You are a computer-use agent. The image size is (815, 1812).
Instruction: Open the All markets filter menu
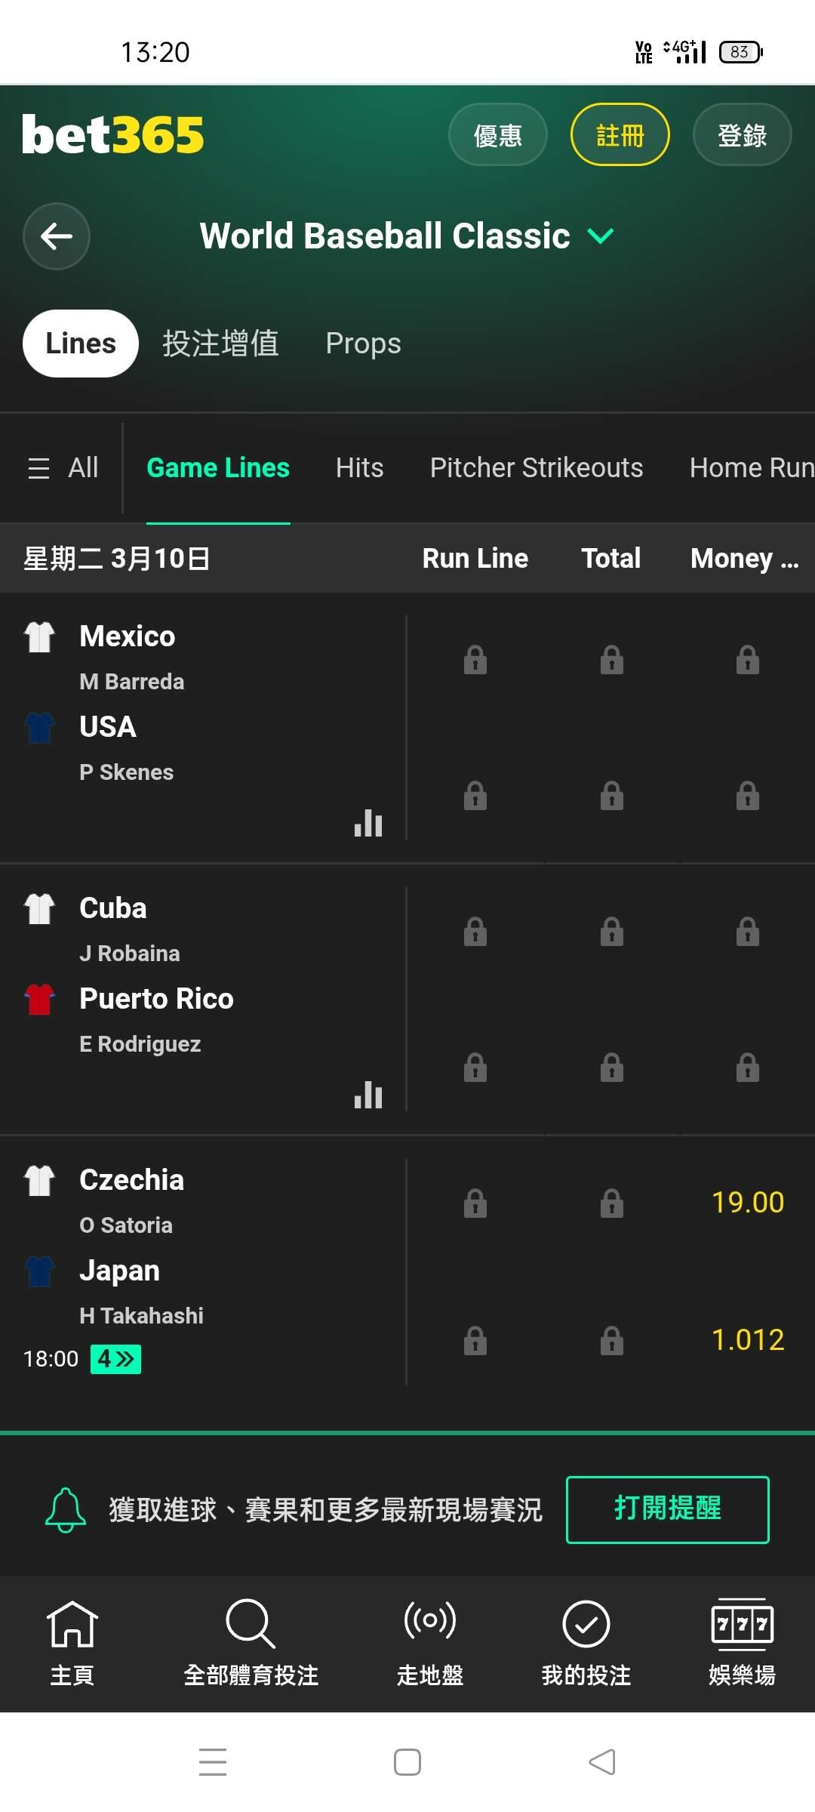(x=63, y=468)
